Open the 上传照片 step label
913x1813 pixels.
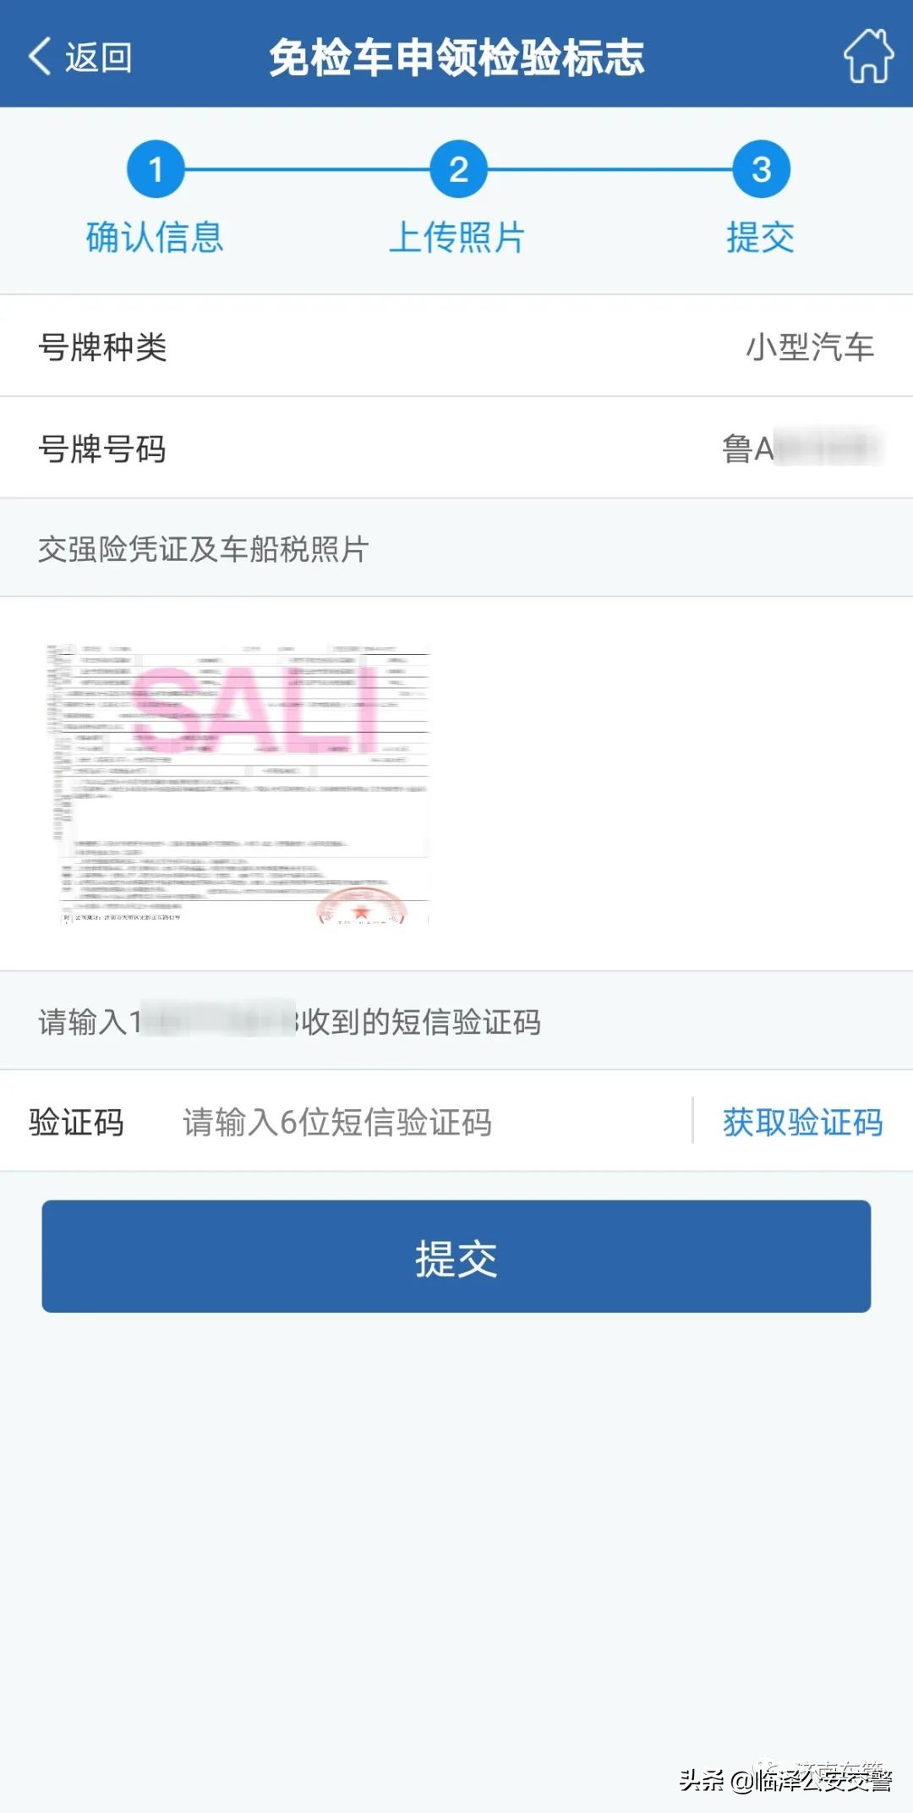click(457, 237)
